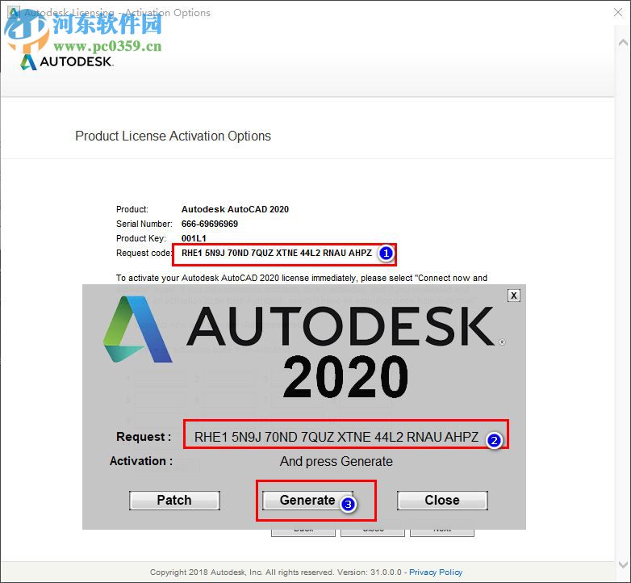Click the 'Activation :' label in keygen

pos(141,461)
